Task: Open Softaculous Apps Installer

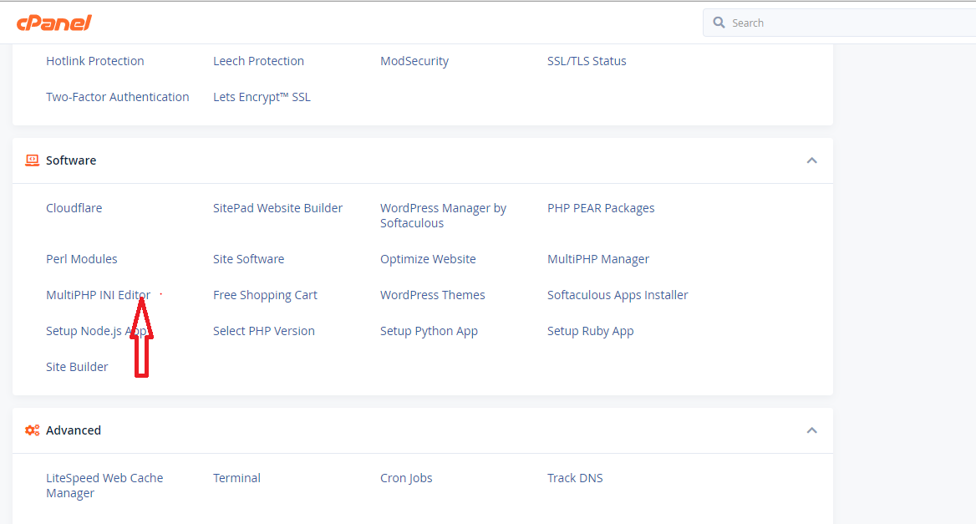Action: pos(618,295)
